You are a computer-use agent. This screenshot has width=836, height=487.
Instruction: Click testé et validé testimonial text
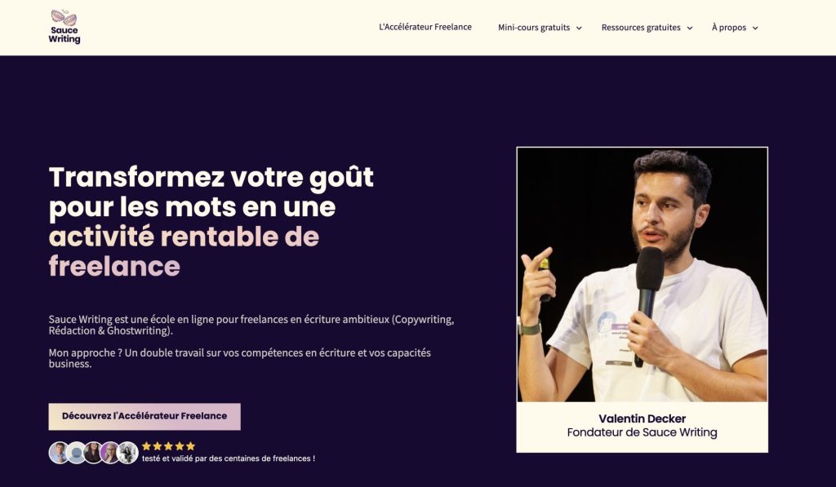point(229,458)
